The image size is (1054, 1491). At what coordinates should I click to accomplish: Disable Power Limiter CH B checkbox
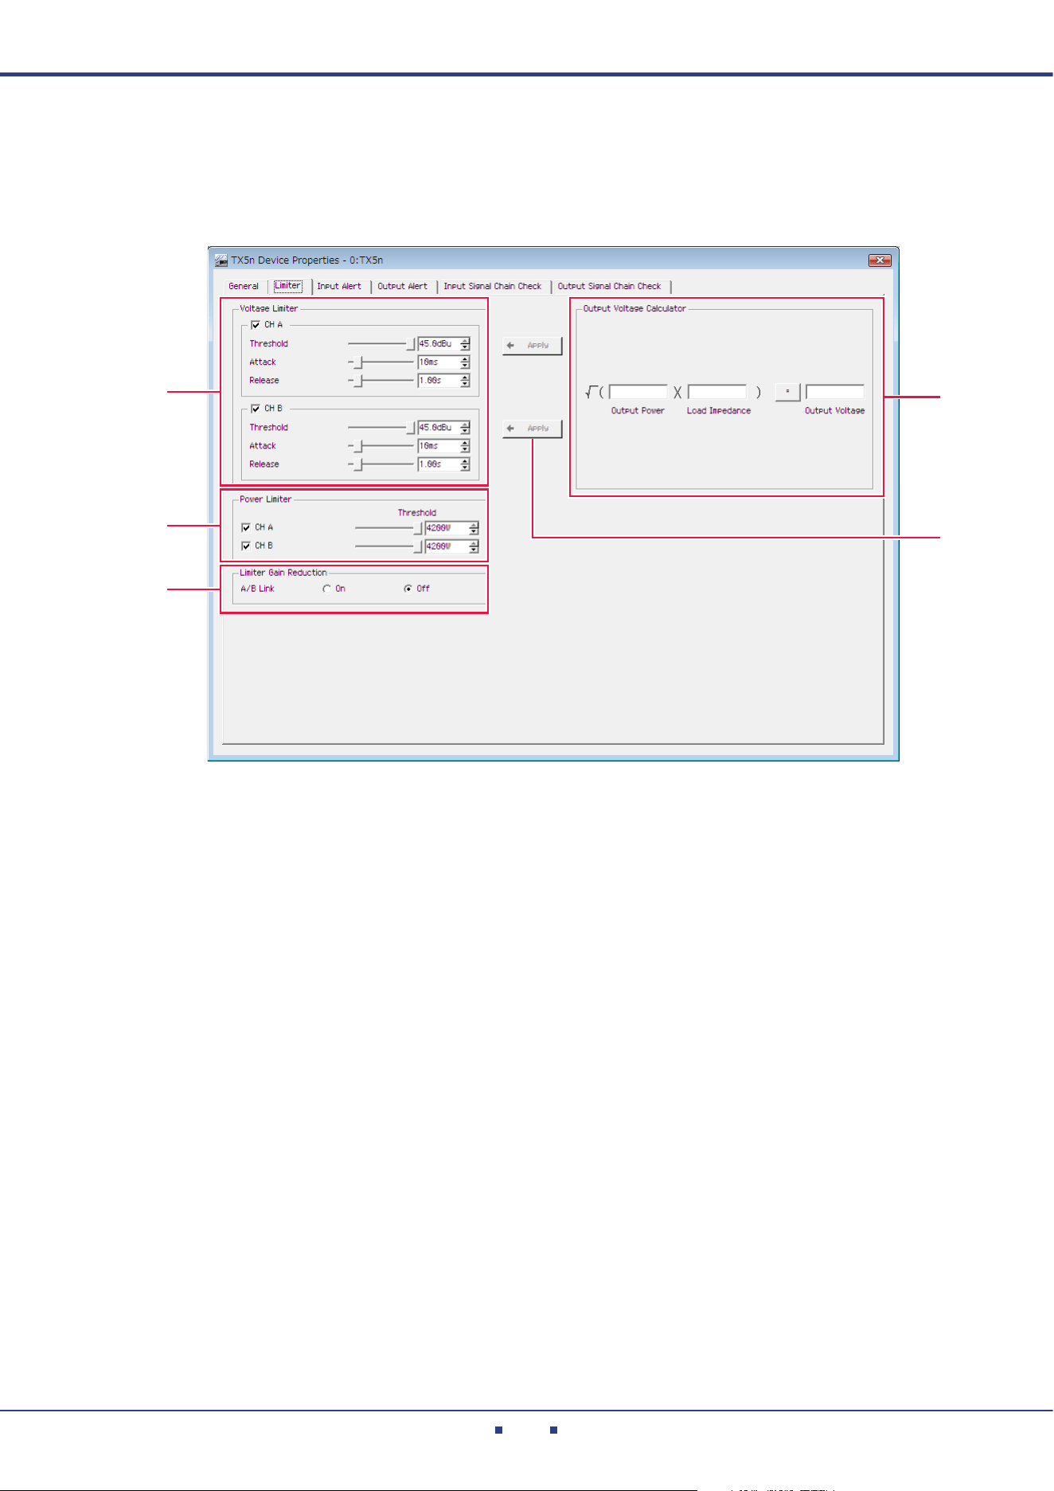pyautogui.click(x=246, y=546)
